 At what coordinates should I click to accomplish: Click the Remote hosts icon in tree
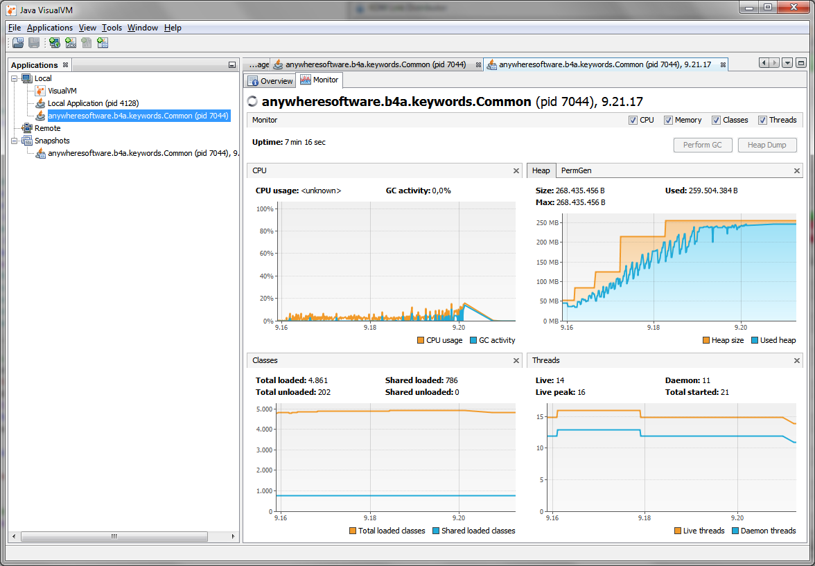point(27,128)
